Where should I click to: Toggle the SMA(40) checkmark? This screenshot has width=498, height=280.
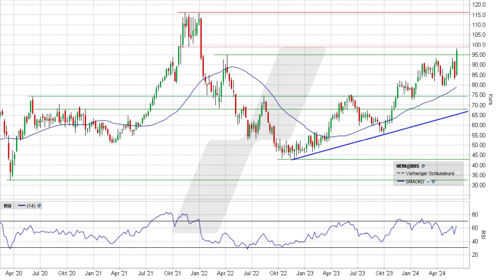(428, 181)
